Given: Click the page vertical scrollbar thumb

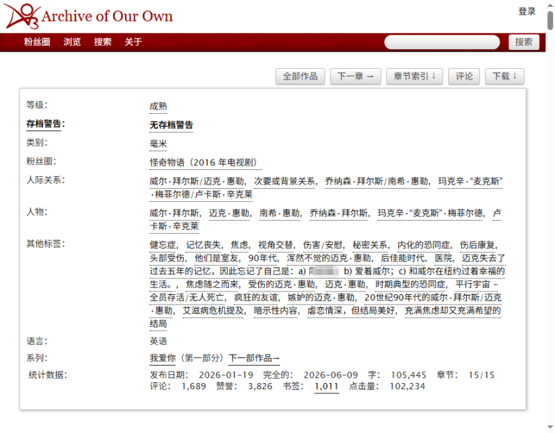Looking at the screenshot, I should tap(550, 20).
